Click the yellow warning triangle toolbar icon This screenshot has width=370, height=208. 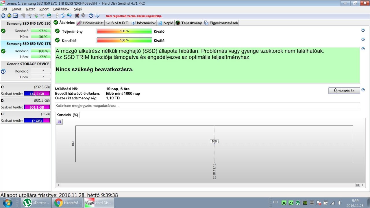[x=9, y=16]
